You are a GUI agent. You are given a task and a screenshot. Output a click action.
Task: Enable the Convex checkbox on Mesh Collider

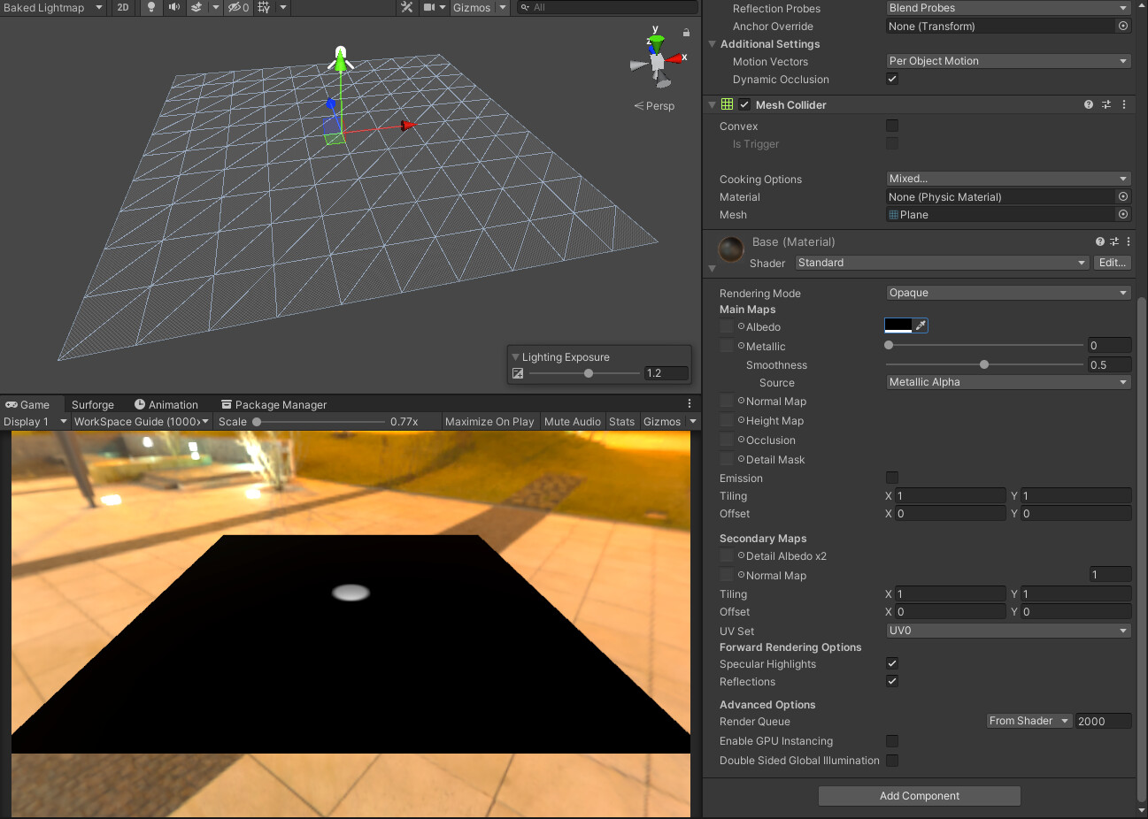click(892, 126)
